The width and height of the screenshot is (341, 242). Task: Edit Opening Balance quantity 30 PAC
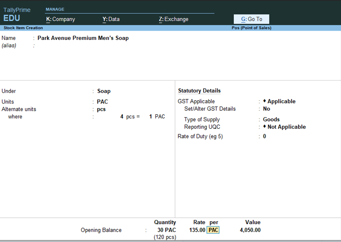pyautogui.click(x=166, y=230)
